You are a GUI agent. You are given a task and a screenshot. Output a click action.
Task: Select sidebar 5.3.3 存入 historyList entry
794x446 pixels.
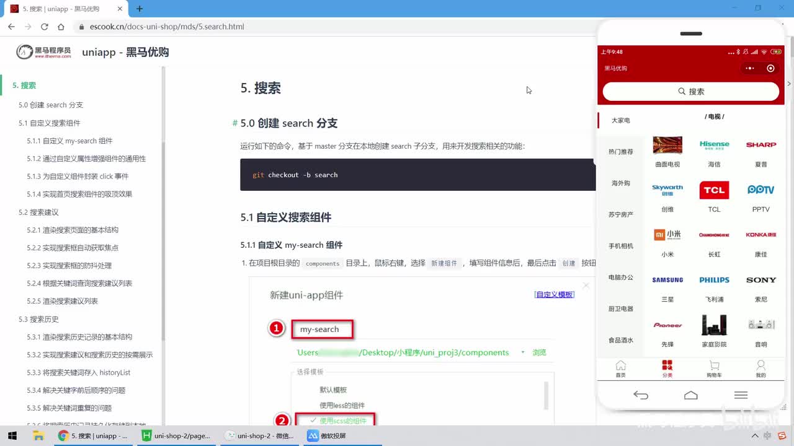point(78,372)
